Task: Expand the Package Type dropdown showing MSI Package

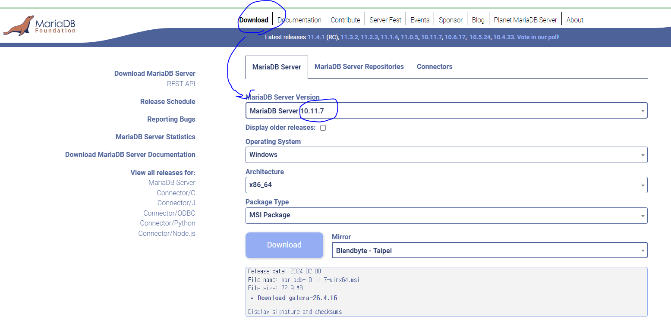Action: 446,215
